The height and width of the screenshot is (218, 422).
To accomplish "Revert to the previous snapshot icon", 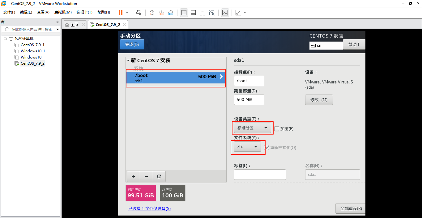I will coord(161,13).
